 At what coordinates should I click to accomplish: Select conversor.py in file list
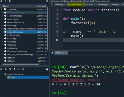(x=25, y=19)
